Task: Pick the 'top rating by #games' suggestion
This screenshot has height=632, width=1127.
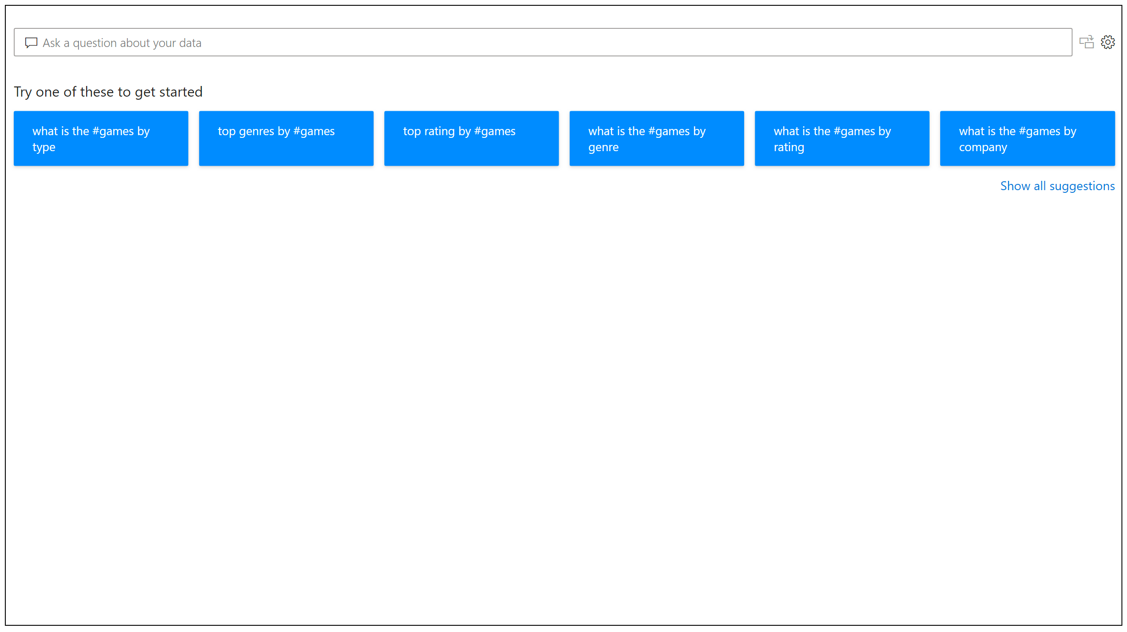Action: [x=471, y=138]
